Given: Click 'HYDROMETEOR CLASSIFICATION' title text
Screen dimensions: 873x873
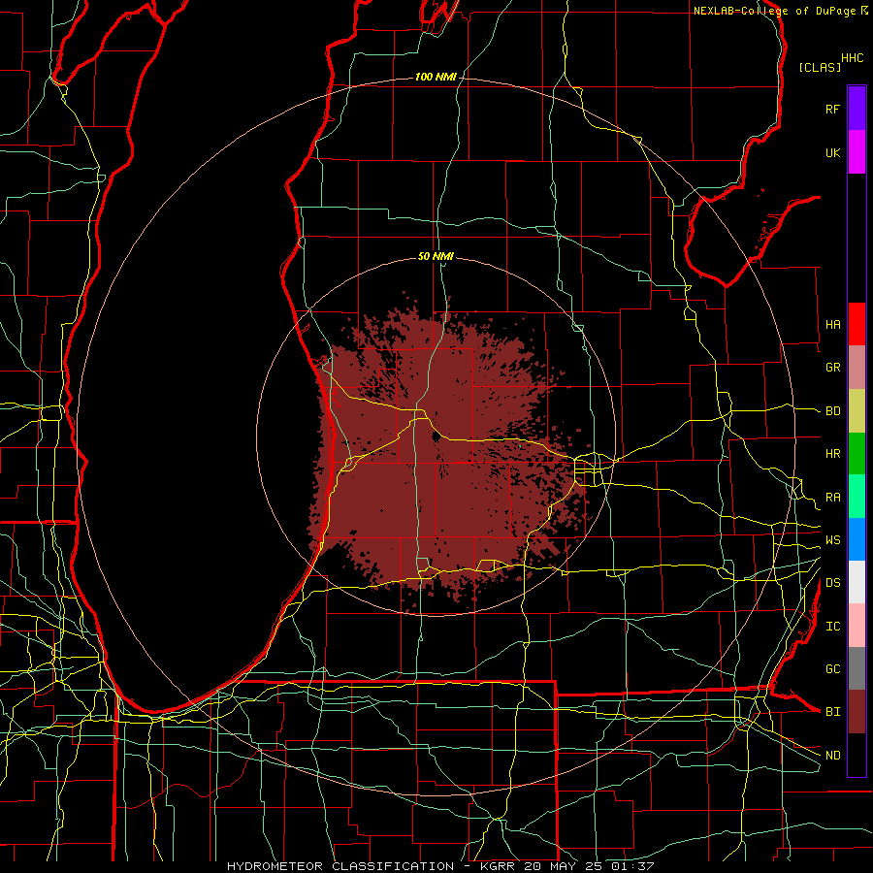Looking at the screenshot, I should (340, 866).
